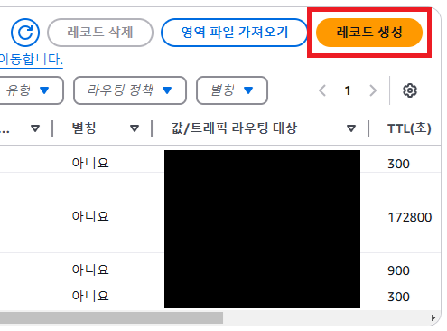Screen dimensions: 447x331
Task: Select page number 1
Action: click(x=348, y=90)
